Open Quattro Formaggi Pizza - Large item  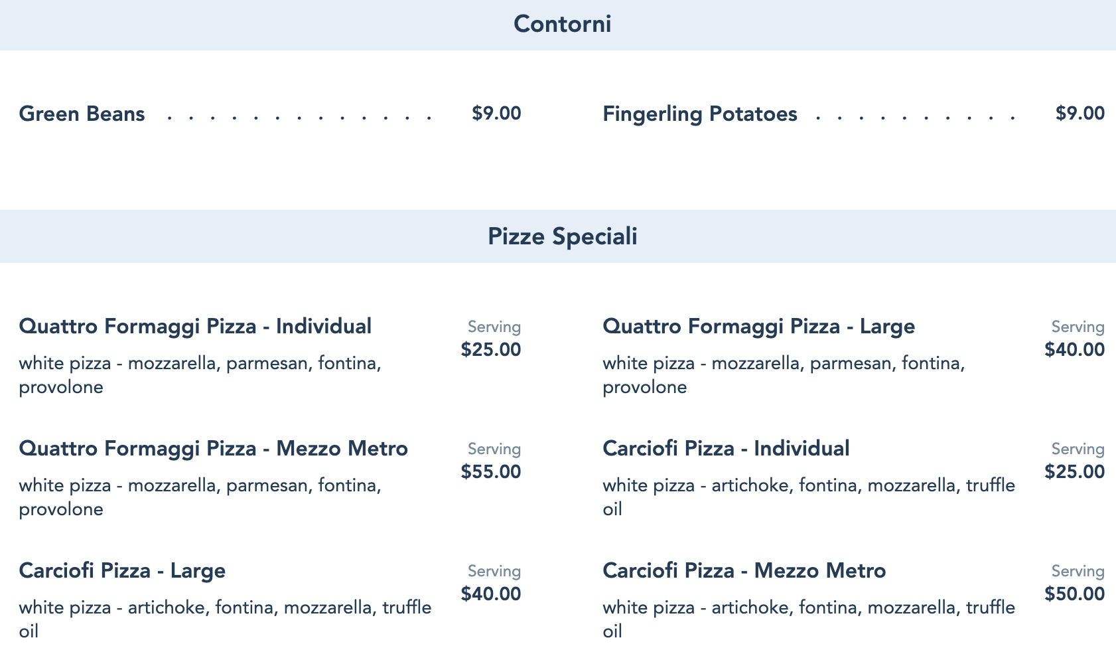758,327
